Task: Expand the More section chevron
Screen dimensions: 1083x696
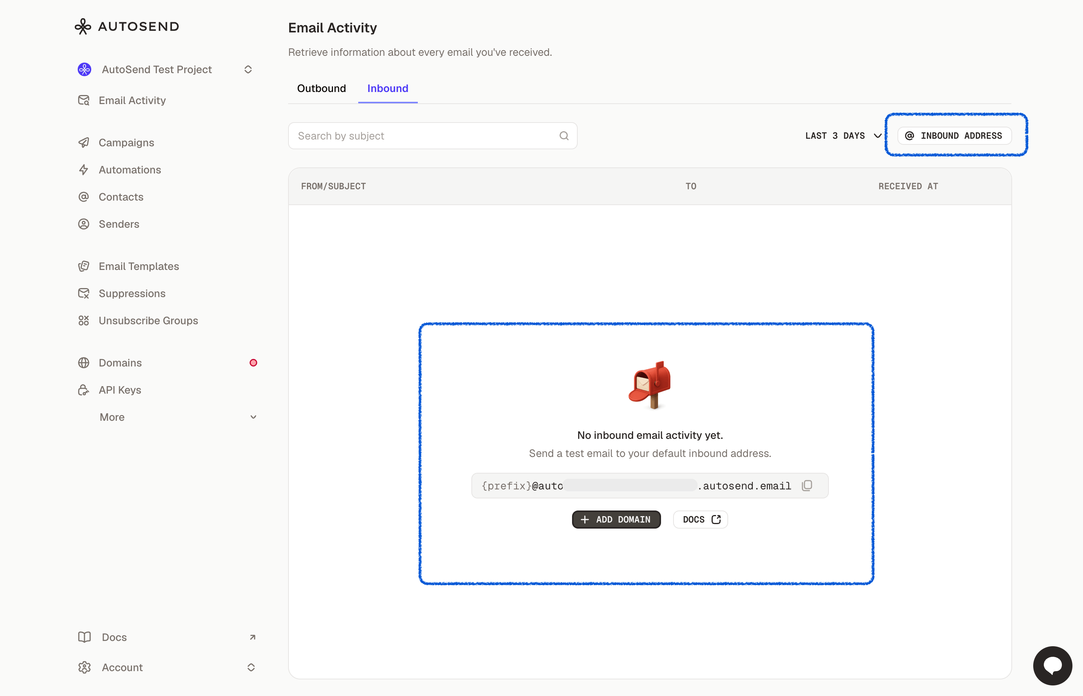Action: [x=253, y=417]
